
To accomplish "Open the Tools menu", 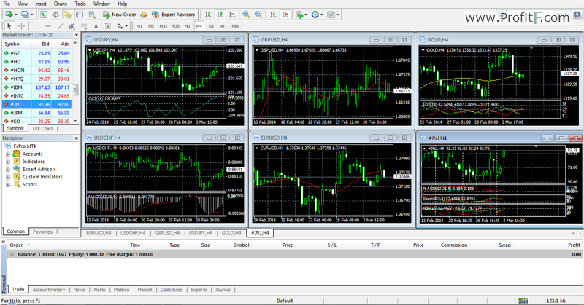I will [80, 4].
